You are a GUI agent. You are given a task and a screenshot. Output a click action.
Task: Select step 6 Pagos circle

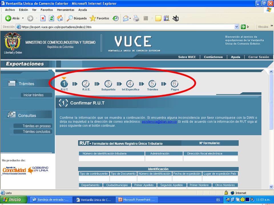click(174, 84)
